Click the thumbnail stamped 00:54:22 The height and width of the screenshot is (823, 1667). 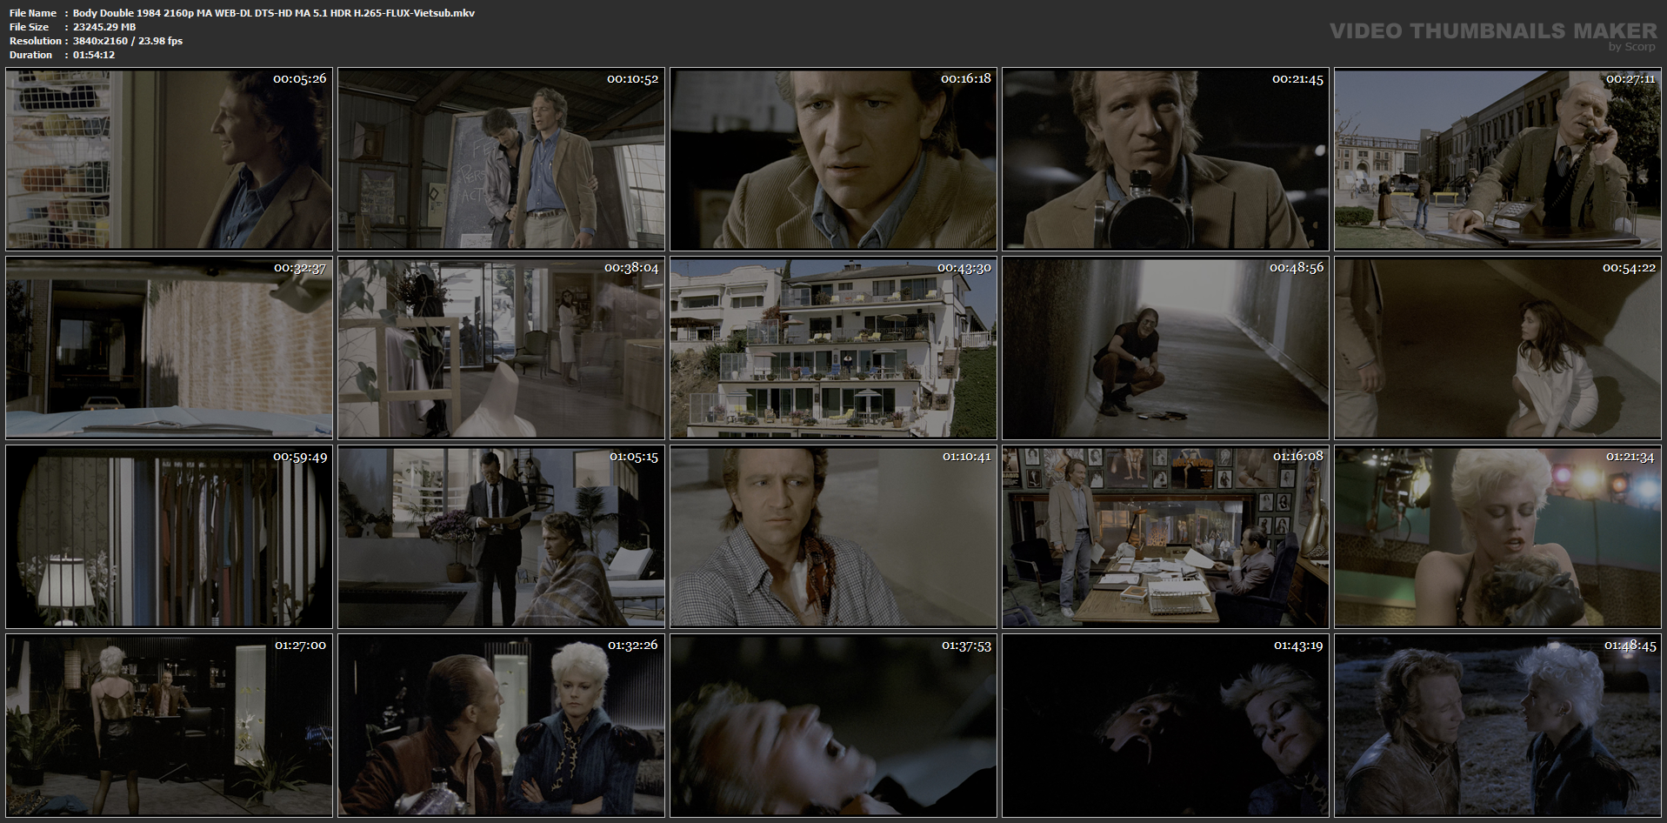pos(1498,348)
